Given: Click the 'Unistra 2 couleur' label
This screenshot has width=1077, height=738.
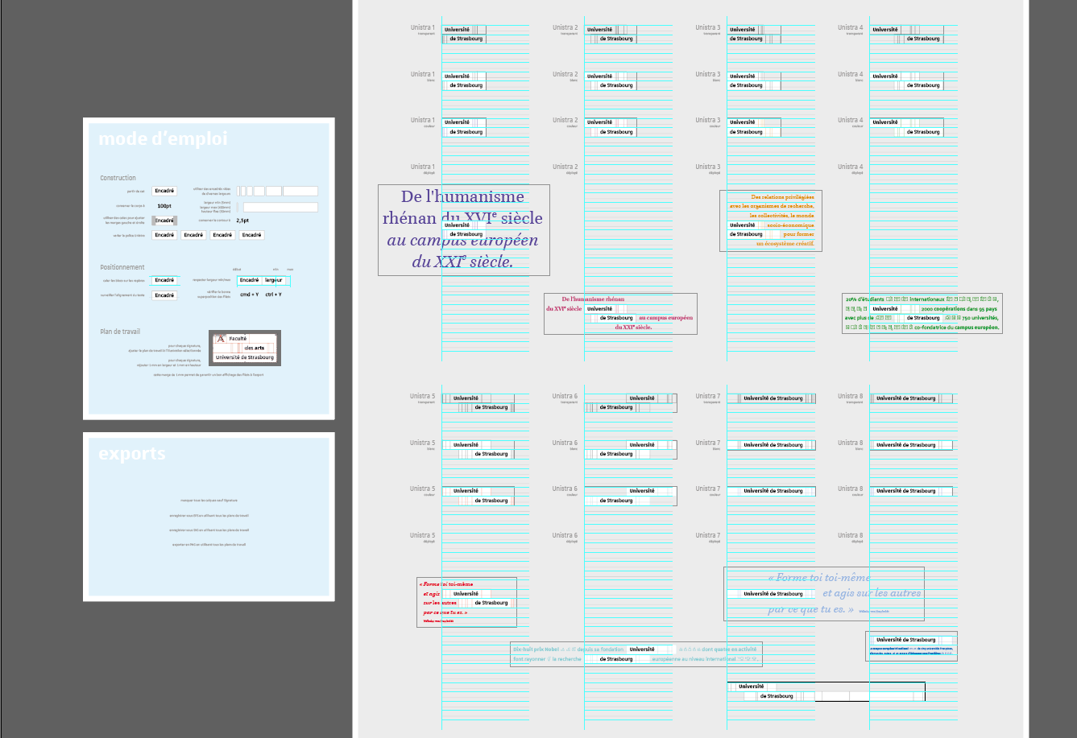Looking at the screenshot, I should [x=565, y=122].
